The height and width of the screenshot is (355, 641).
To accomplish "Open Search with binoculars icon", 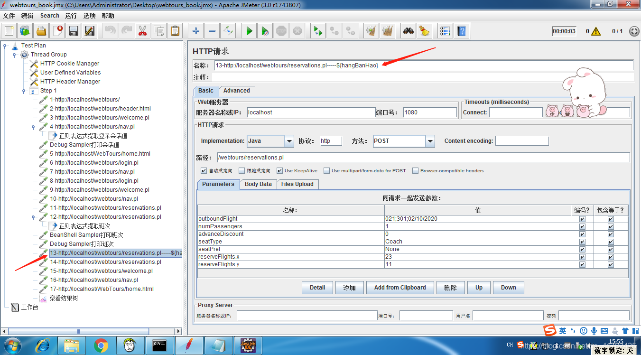I will [x=408, y=31].
